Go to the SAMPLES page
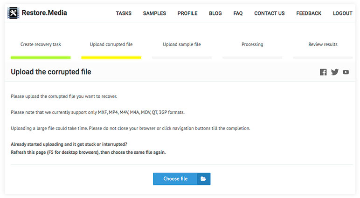The image size is (360, 198). pyautogui.click(x=154, y=14)
